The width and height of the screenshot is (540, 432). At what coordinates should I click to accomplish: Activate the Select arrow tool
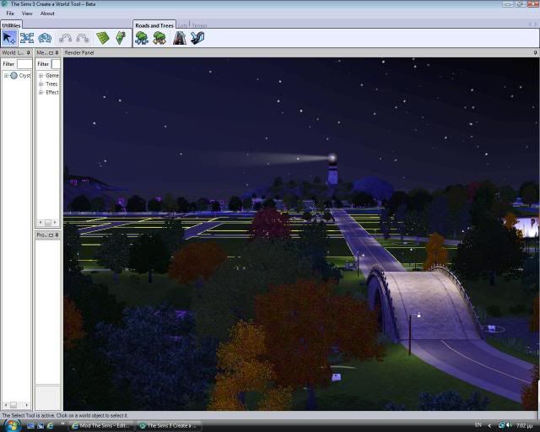[x=9, y=38]
